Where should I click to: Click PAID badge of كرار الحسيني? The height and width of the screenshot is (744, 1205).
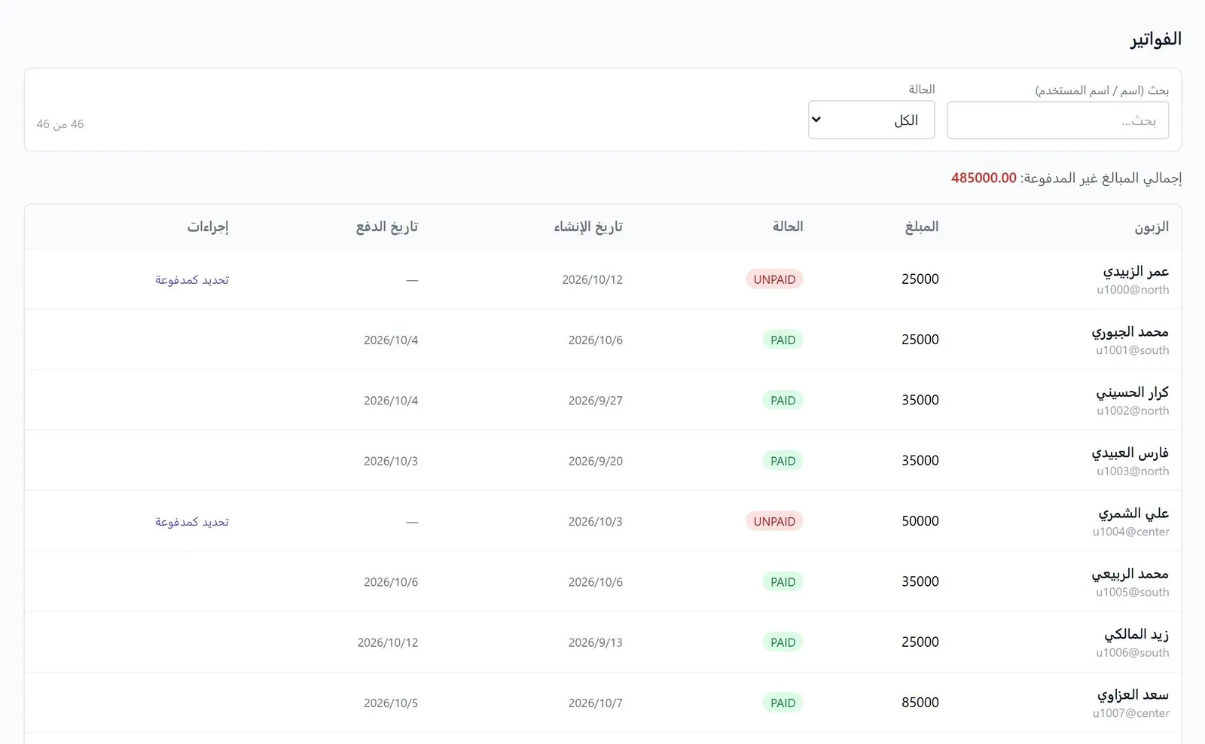coord(782,401)
